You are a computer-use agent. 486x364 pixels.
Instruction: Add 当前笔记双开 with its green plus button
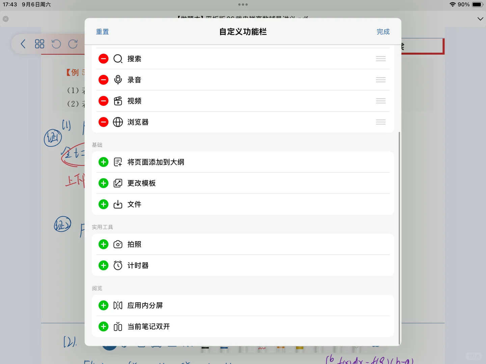click(x=103, y=327)
